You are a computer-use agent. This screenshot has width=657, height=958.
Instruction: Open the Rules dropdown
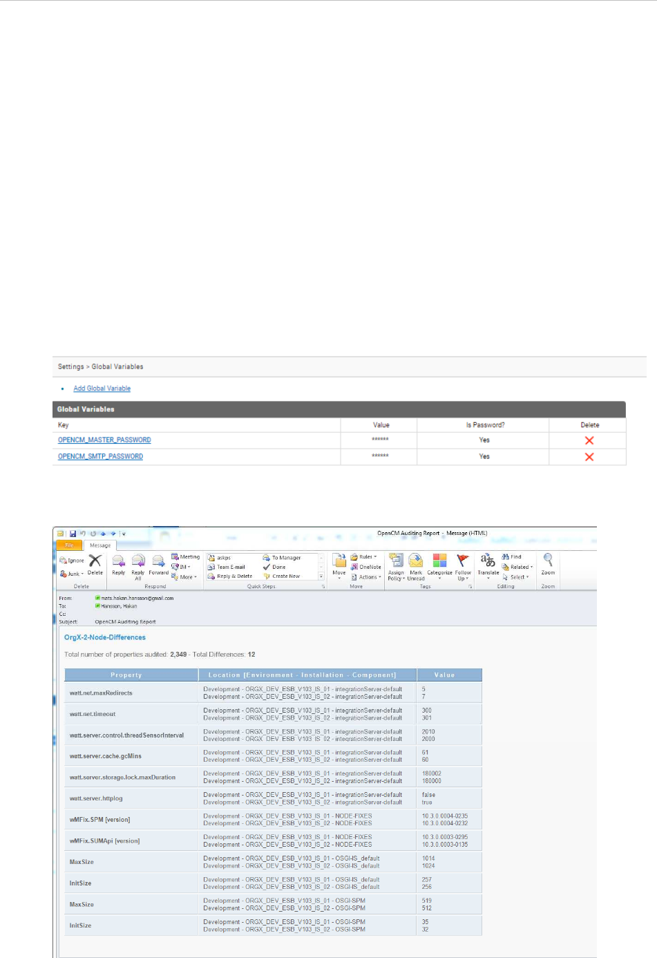[364, 557]
